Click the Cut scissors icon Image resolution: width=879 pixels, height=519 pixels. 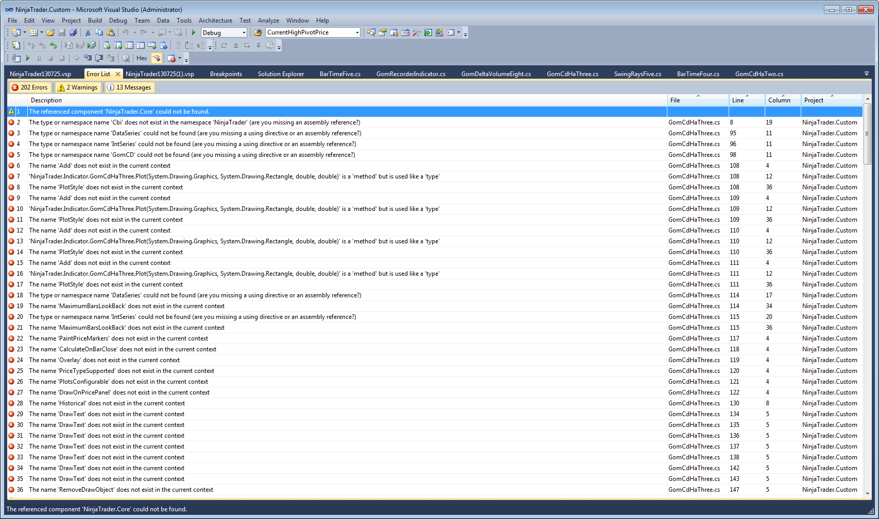(x=88, y=32)
